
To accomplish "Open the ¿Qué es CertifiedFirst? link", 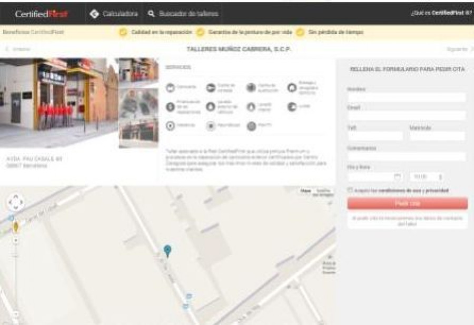I will point(441,13).
